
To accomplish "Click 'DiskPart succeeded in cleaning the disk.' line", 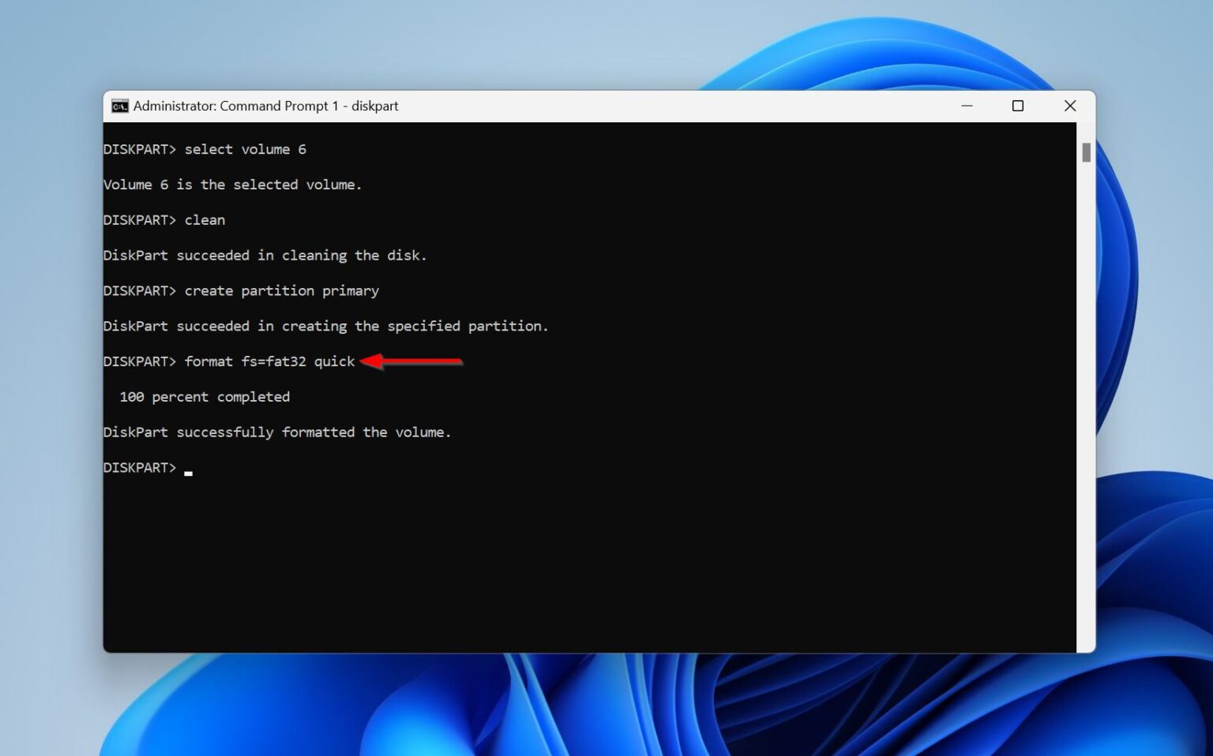I will tap(265, 255).
